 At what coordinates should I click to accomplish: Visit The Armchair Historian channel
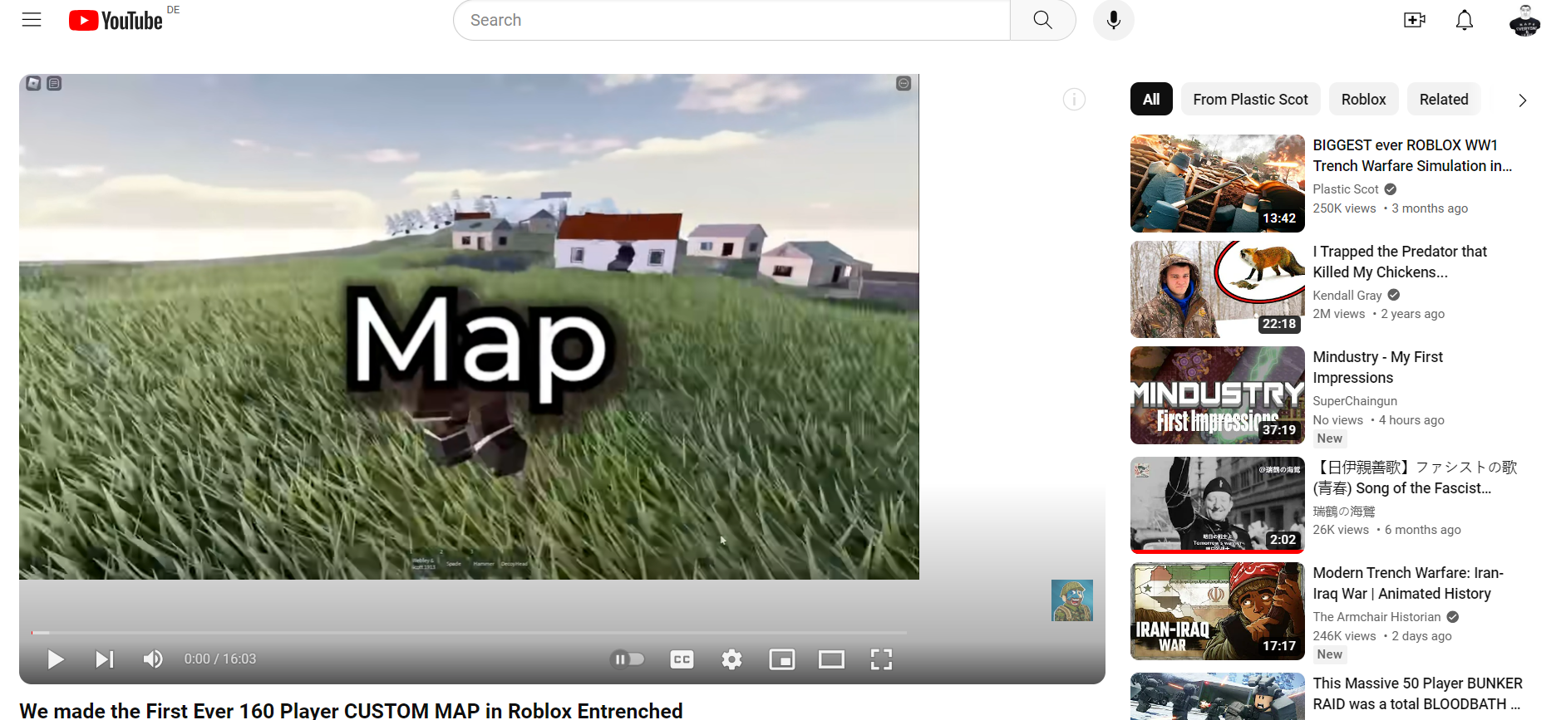pos(1376,617)
